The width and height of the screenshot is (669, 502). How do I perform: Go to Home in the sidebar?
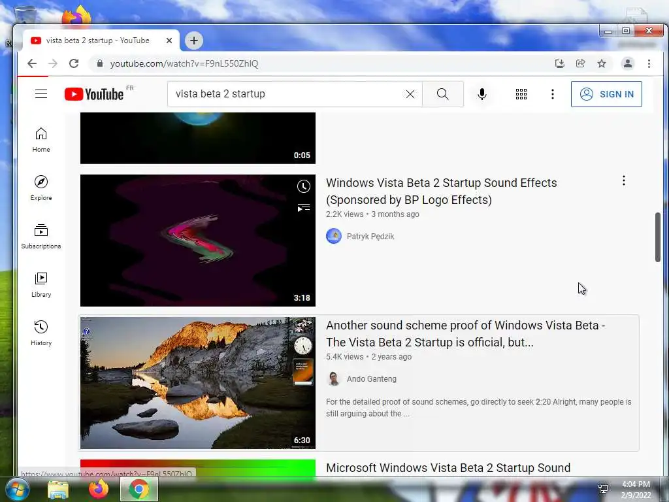41,140
